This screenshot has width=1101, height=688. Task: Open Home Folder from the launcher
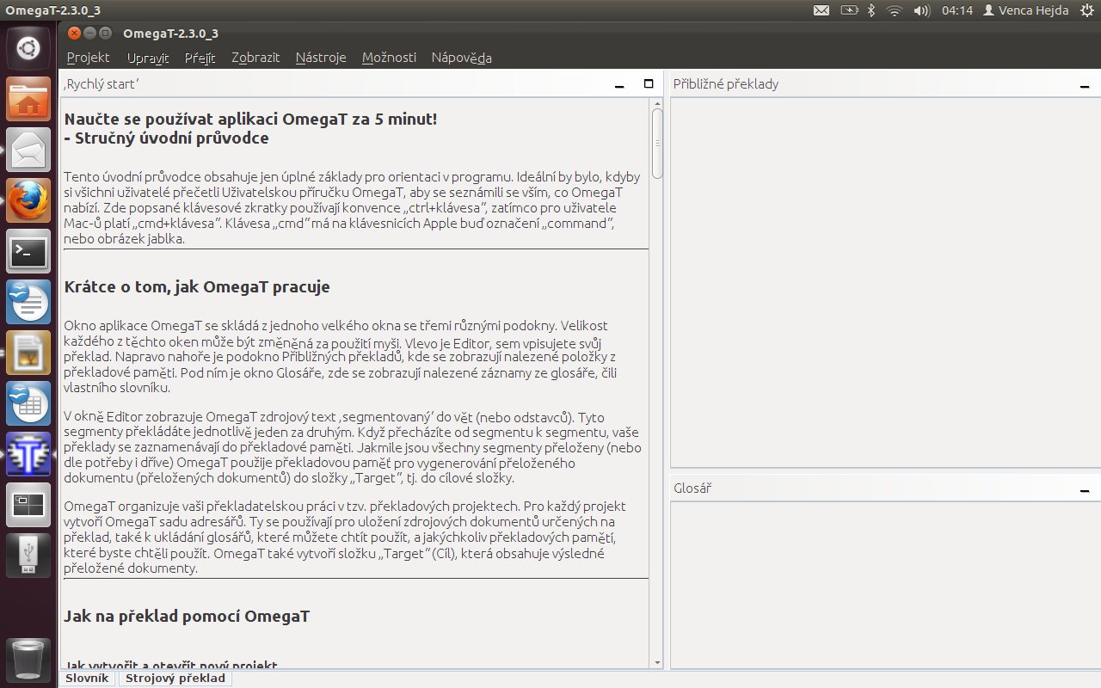pyautogui.click(x=28, y=101)
